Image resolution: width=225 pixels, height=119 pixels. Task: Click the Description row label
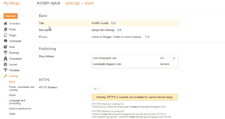point(45,30)
